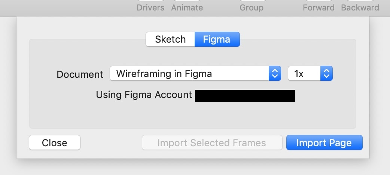The width and height of the screenshot is (390, 175).
Task: Click the Using Figma Account label
Action: [x=144, y=95]
